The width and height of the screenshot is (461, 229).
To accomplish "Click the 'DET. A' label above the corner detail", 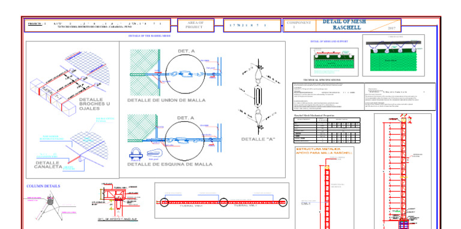I will point(185,117).
